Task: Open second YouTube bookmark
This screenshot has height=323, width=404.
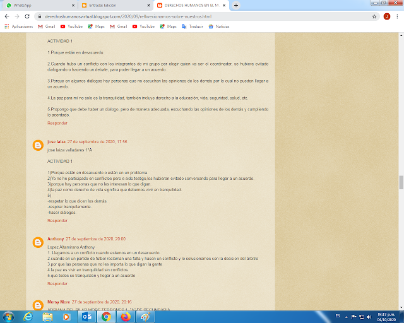Action: 143,26
